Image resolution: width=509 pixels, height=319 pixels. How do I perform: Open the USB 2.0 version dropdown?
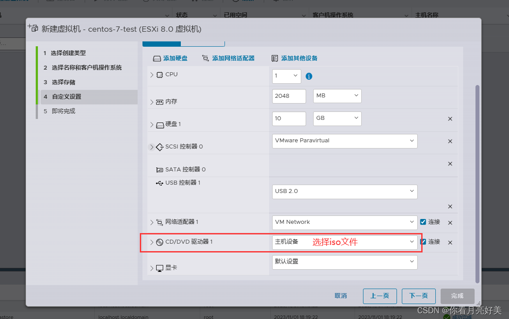click(x=344, y=191)
